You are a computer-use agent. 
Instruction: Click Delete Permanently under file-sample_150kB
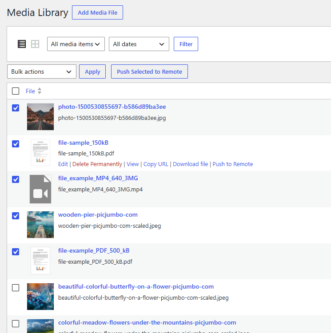click(97, 164)
